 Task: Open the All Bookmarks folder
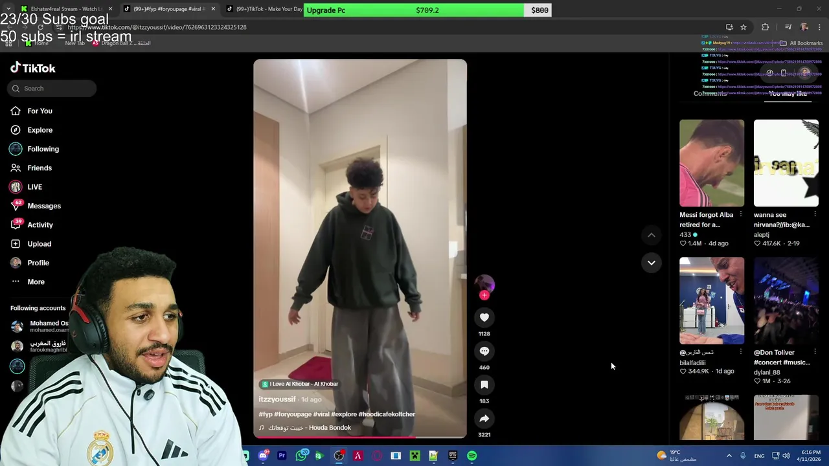pyautogui.click(x=801, y=43)
